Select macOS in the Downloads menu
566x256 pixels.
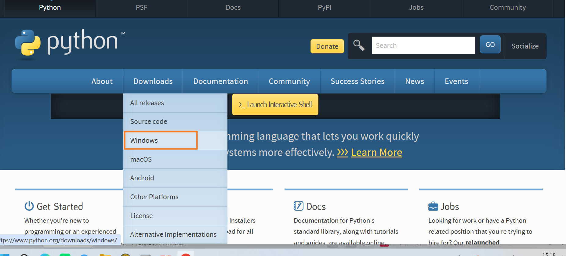[175, 159]
